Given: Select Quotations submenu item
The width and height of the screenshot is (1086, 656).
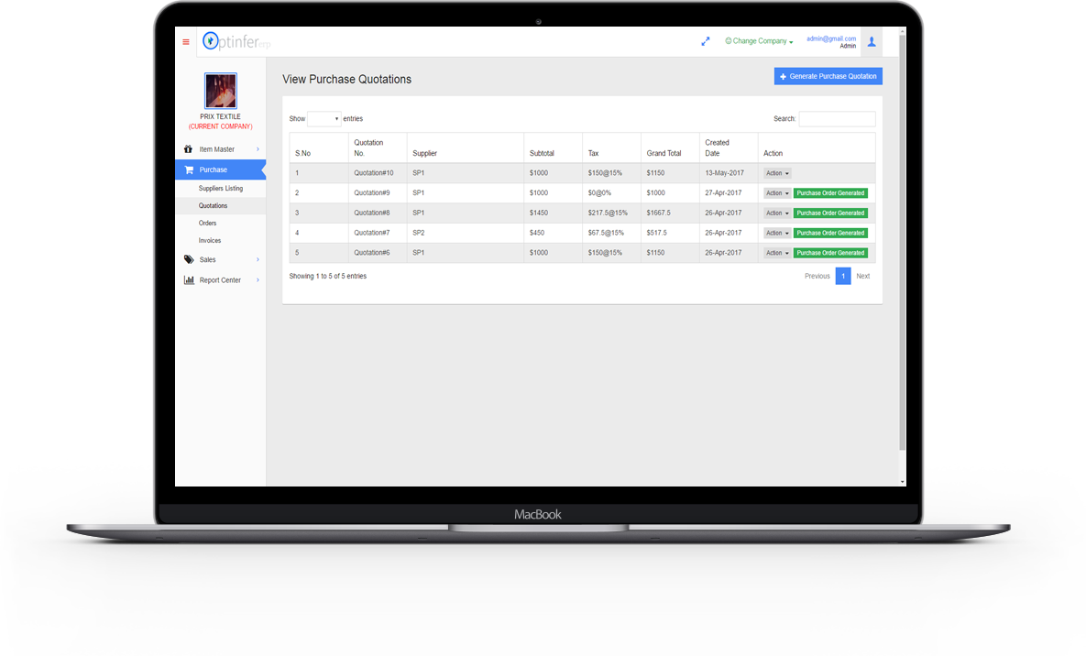Looking at the screenshot, I should point(220,206).
